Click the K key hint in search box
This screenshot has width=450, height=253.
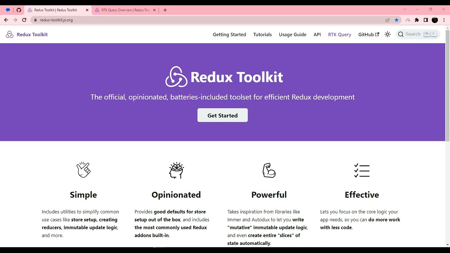pos(434,34)
